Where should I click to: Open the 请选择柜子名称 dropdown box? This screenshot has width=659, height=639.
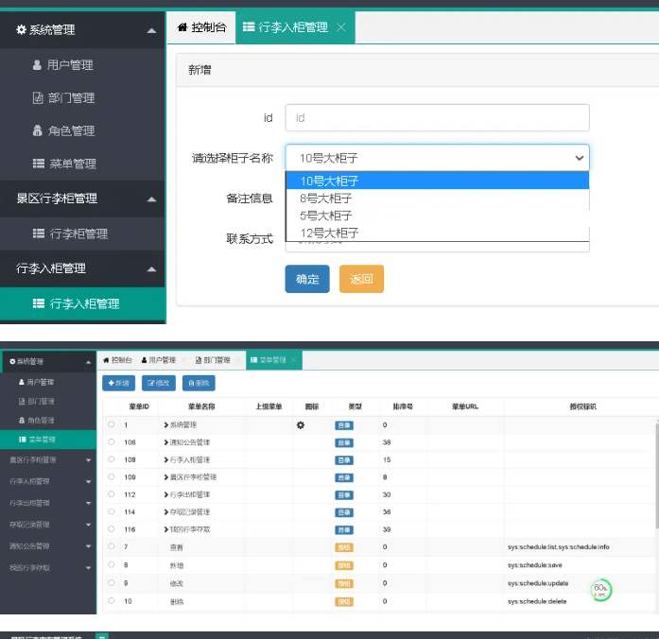pyautogui.click(x=437, y=158)
